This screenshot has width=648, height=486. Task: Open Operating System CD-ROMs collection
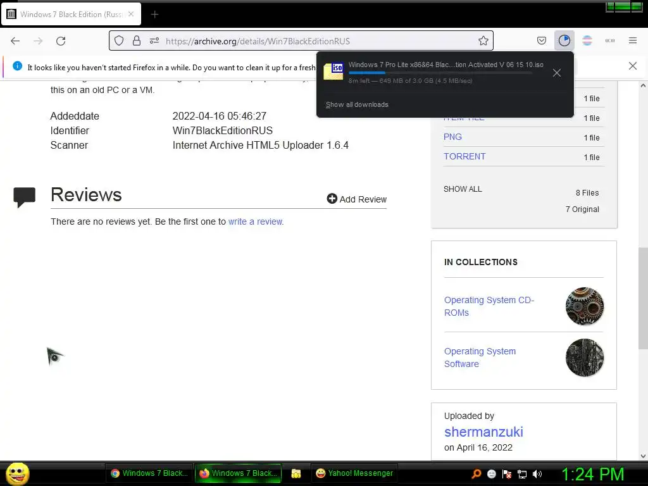(x=489, y=306)
